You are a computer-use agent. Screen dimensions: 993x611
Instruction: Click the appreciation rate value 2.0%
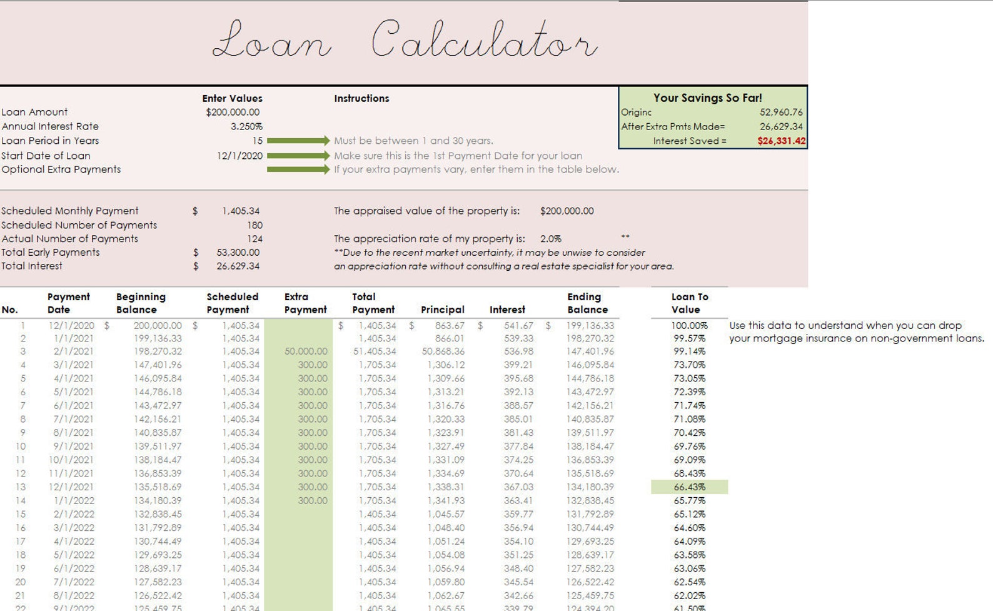tap(550, 239)
